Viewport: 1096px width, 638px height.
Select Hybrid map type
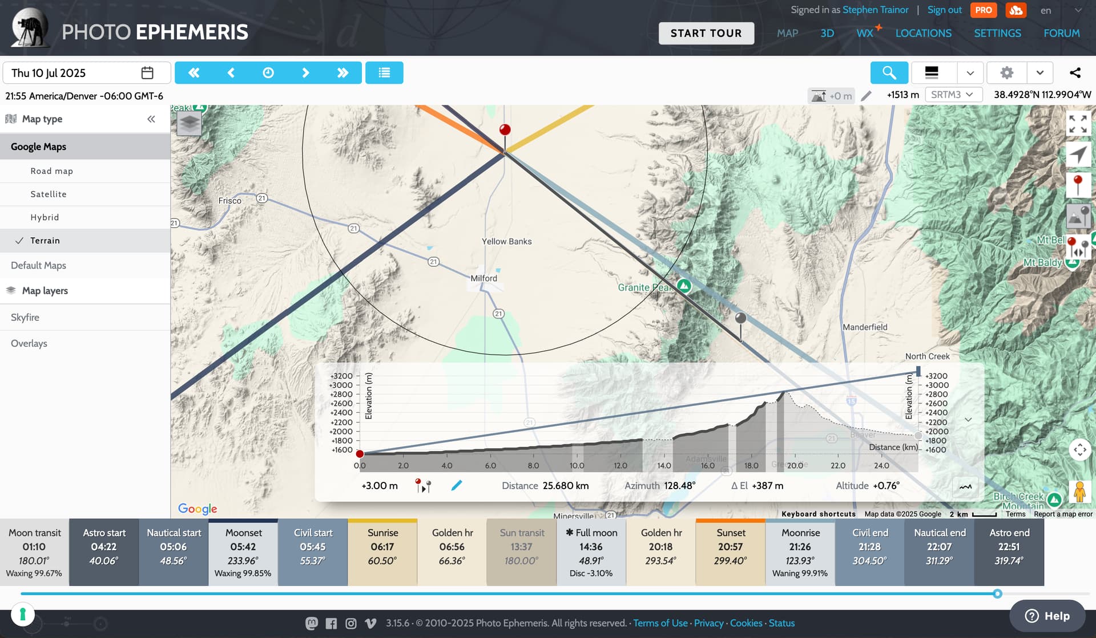click(x=85, y=217)
